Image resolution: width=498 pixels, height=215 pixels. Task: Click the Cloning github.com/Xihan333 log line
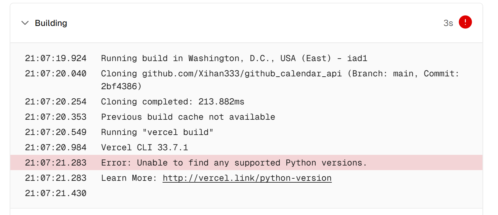(280, 80)
